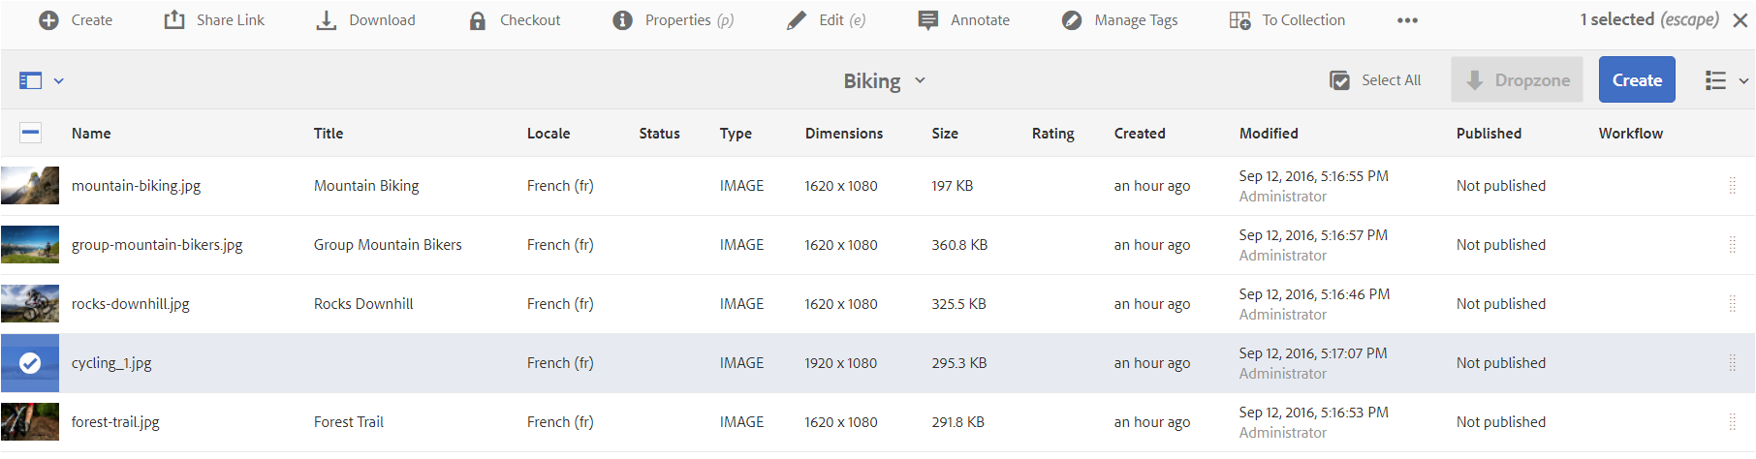Viewport: 1756px width, 459px height.
Task: Click the Edit pencil icon
Action: (797, 20)
